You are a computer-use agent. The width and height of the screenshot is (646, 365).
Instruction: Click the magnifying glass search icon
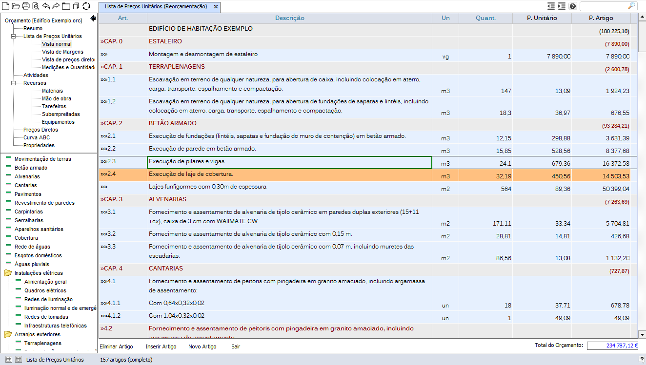pyautogui.click(x=631, y=6)
